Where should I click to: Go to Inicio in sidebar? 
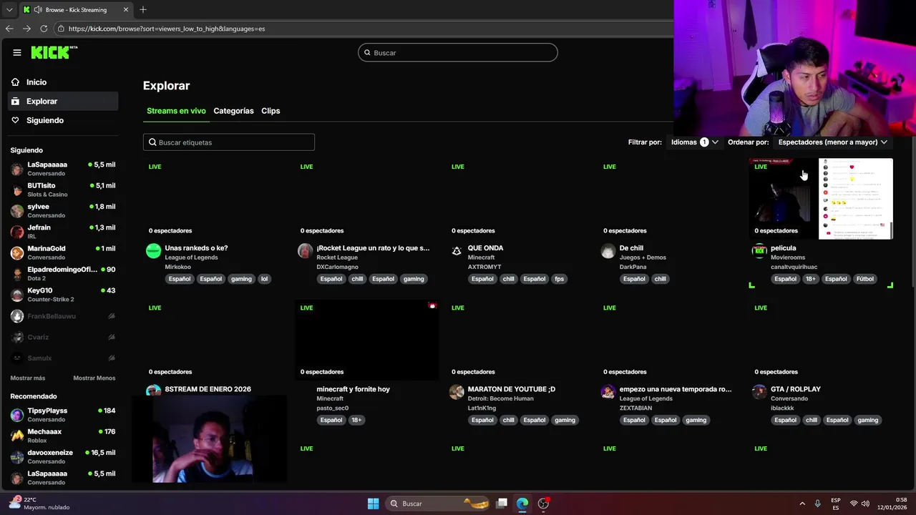(x=63, y=82)
